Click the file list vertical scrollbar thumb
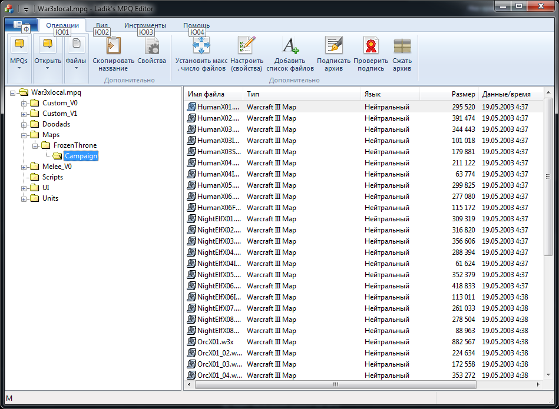This screenshot has width=559, height=409. [548, 177]
